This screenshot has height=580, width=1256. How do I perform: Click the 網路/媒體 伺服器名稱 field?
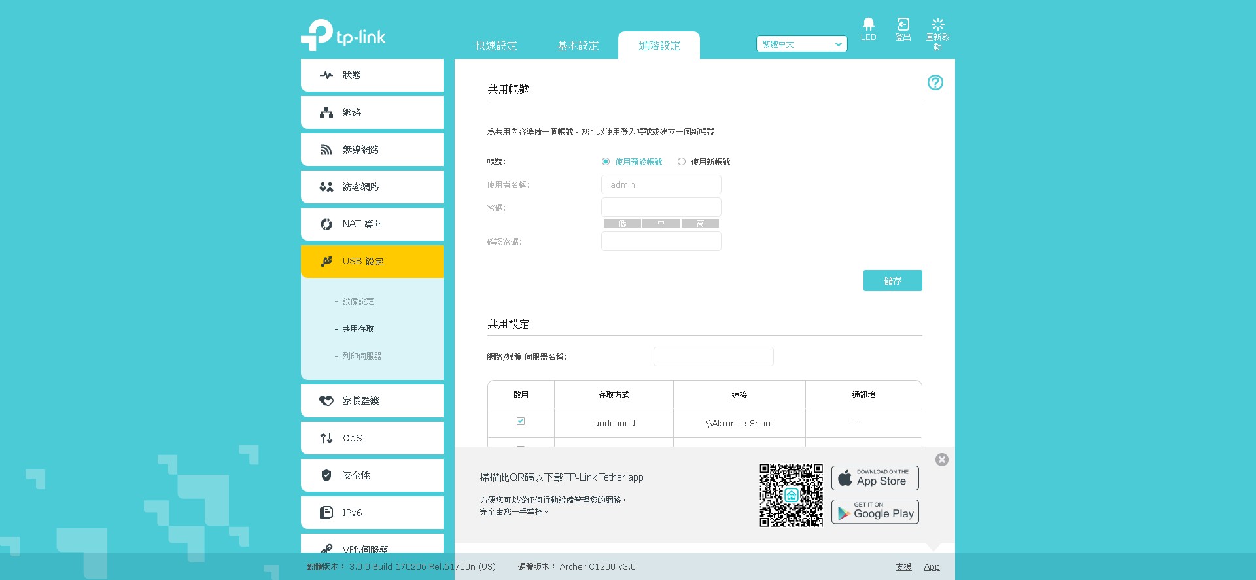tap(714, 356)
